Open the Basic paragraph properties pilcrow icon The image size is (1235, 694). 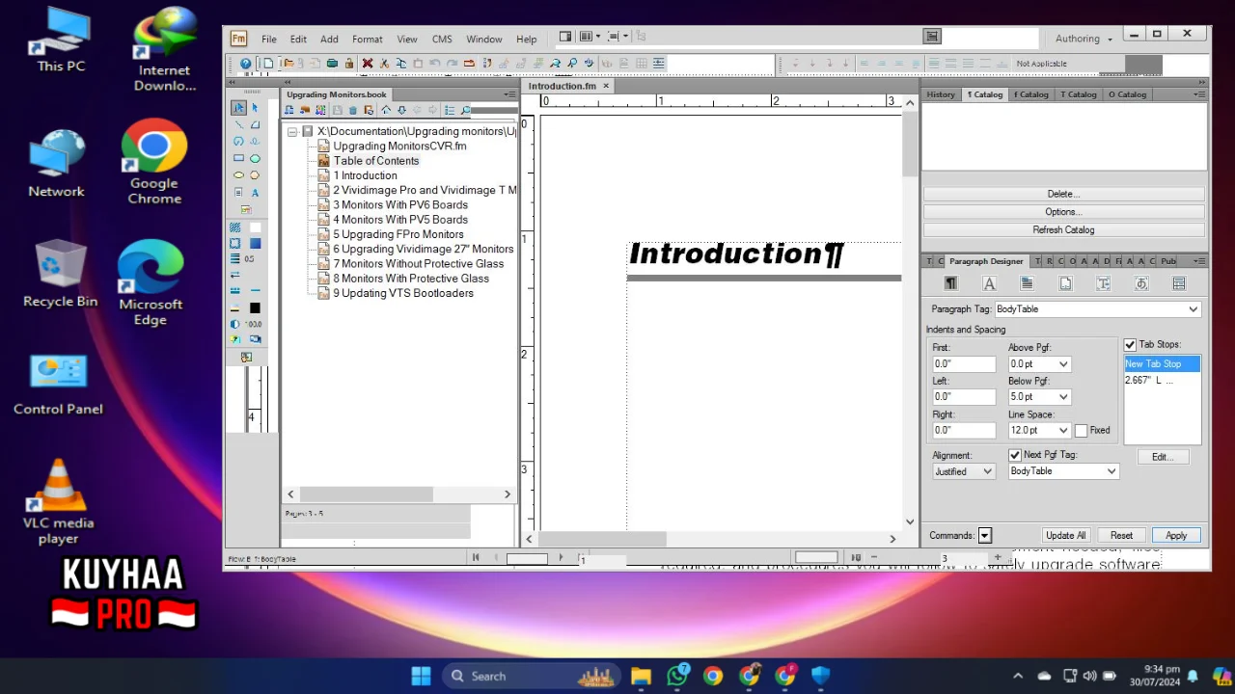coord(950,283)
